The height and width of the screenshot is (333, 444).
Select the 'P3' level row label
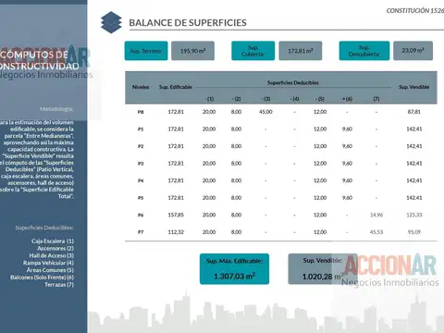[x=141, y=164]
